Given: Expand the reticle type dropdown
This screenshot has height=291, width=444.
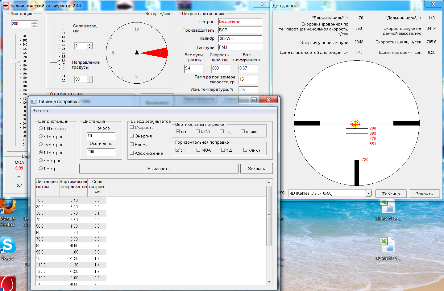Looking at the screenshot, I should point(368,193).
